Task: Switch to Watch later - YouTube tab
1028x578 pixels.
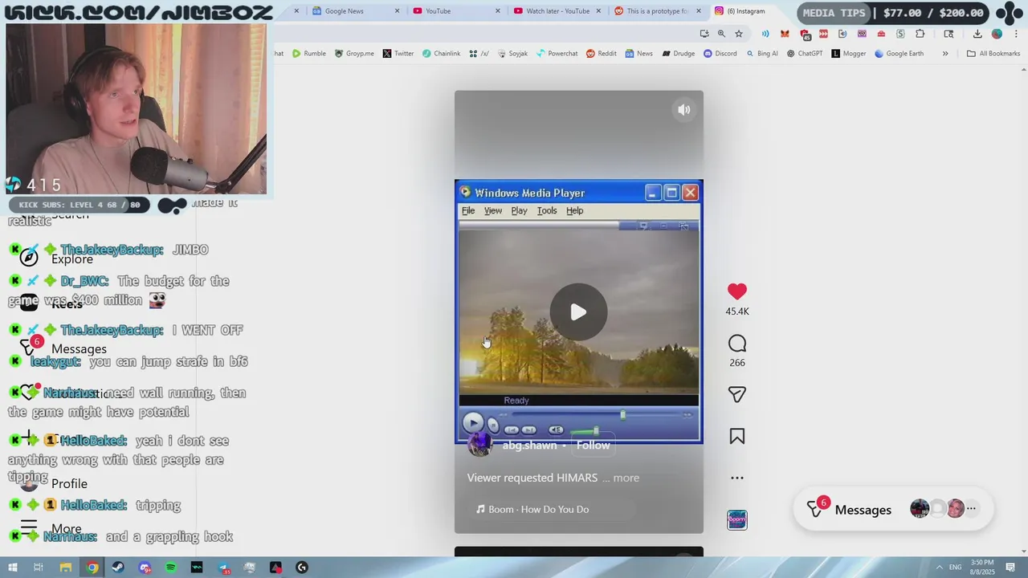Action: pyautogui.click(x=557, y=11)
